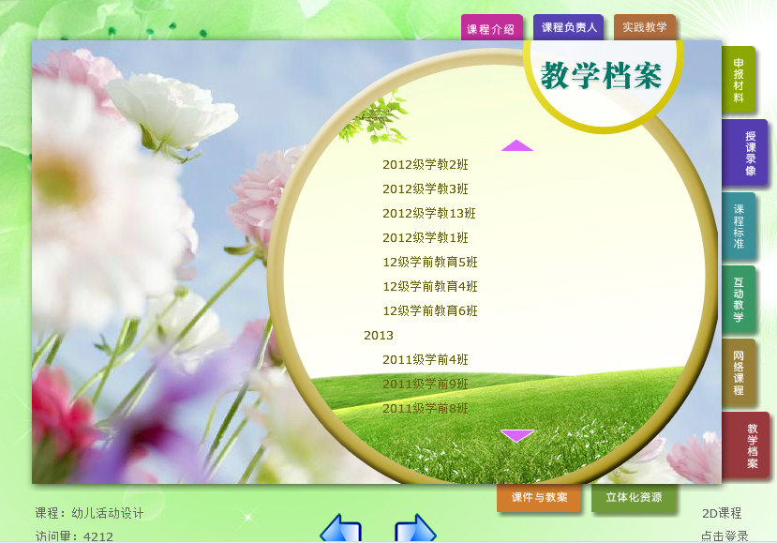This screenshot has width=777, height=543.
Task: Open the 课程介绍 tab
Action: [x=491, y=28]
